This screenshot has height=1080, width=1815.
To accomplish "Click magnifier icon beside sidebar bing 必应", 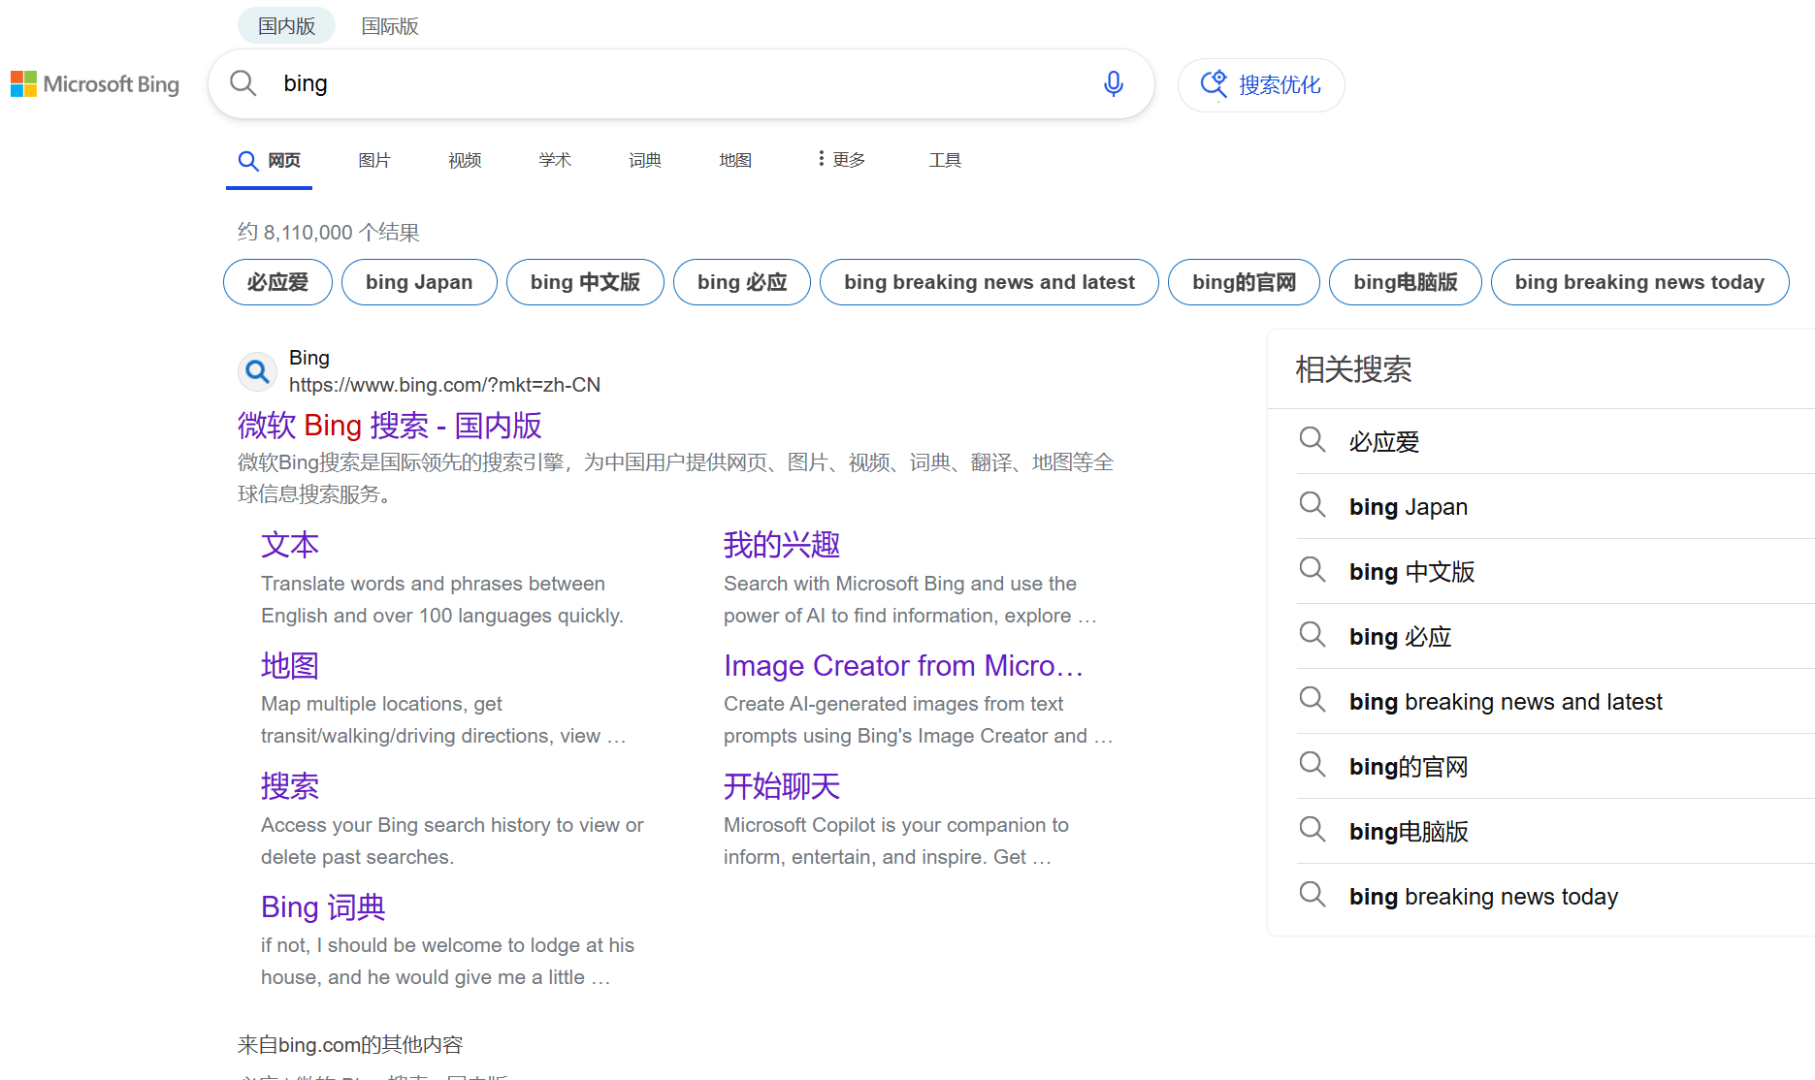I will [1313, 635].
